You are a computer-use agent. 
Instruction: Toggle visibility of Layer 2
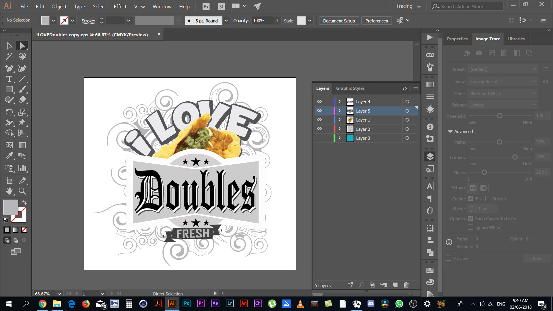point(319,129)
